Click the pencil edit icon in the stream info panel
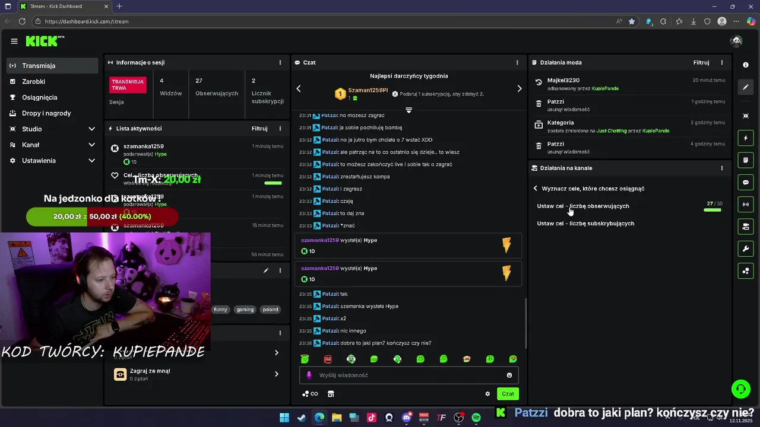 (x=266, y=270)
